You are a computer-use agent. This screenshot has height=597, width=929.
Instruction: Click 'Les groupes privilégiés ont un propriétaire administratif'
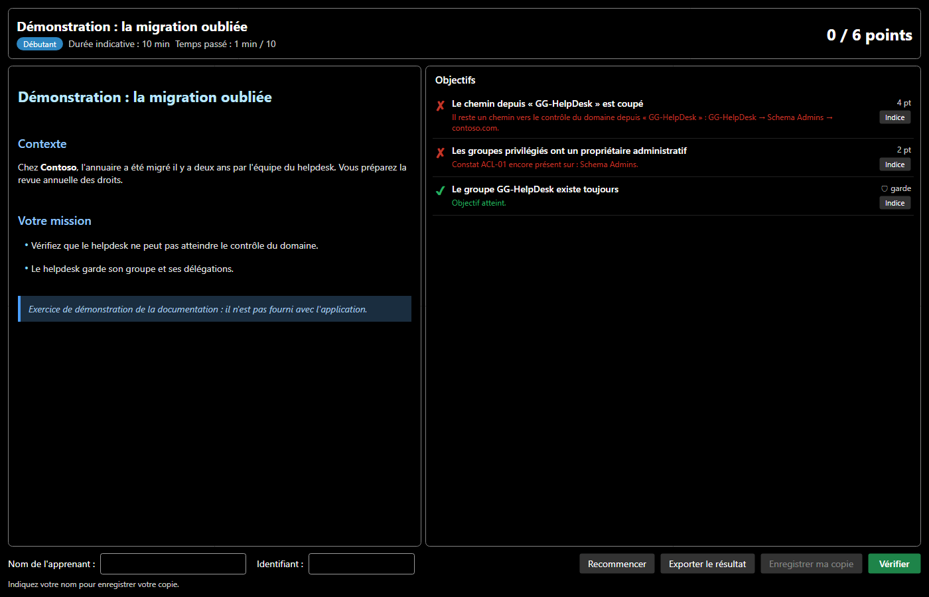click(x=569, y=151)
